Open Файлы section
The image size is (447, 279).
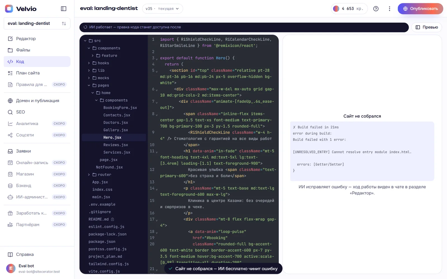(x=37, y=50)
